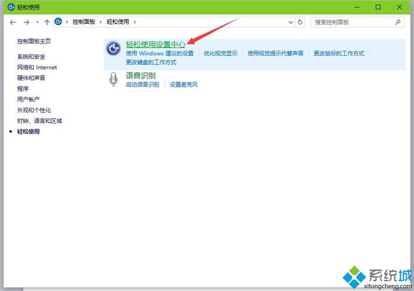Image resolution: width=414 pixels, height=291 pixels.
Task: Select 外观和个性化 in the sidebar
Action: click(34, 111)
